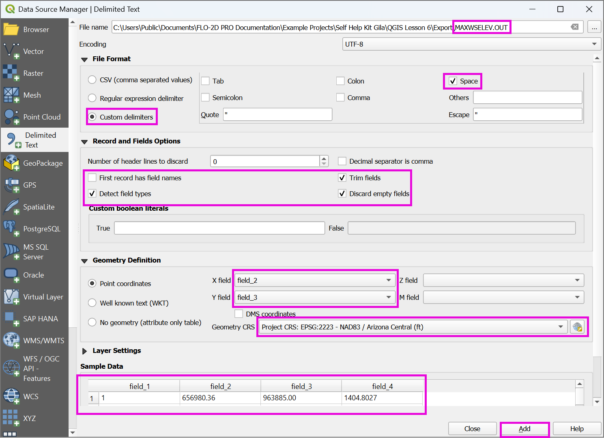Open the Raster source icon
This screenshot has height=438, width=604.
tap(11, 73)
